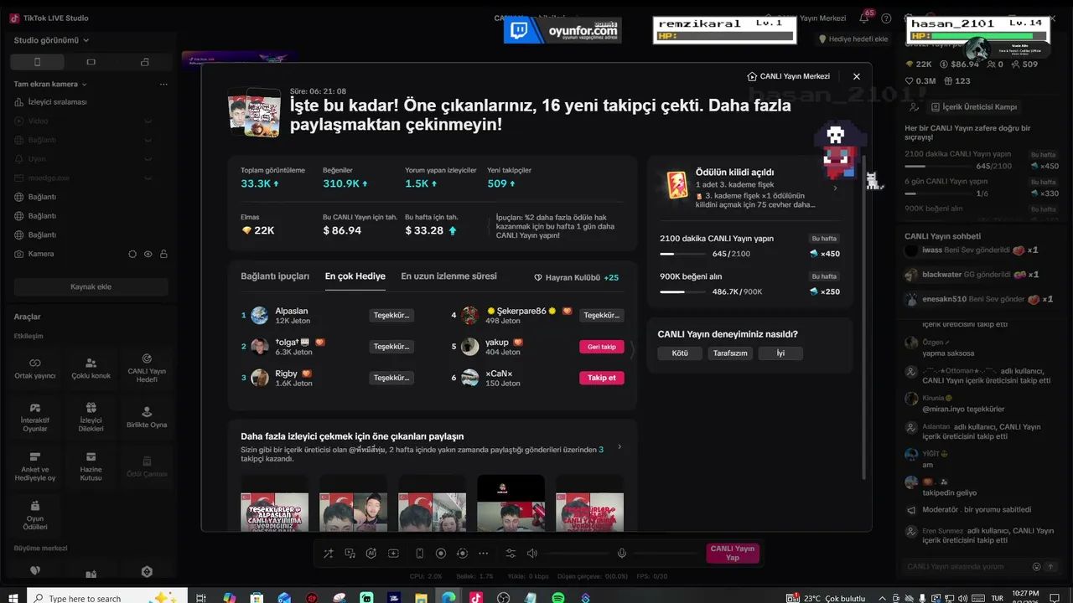The height and width of the screenshot is (603, 1073).
Task: Thank Şekerpare86 with the Teşekkür button
Action: coord(602,315)
